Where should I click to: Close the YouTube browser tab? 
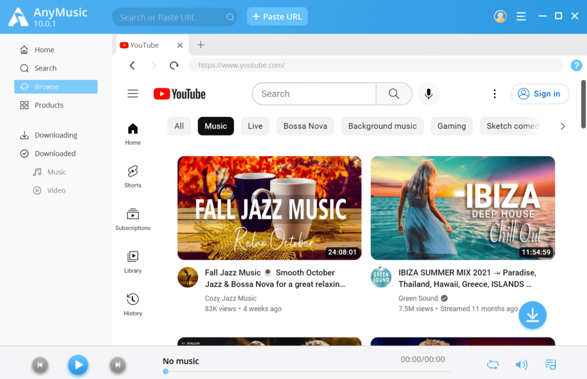(x=180, y=45)
